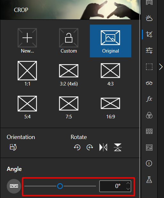Choose the Original aspect ratio tile
Viewport: 164px width, 198px height.
(110, 41)
